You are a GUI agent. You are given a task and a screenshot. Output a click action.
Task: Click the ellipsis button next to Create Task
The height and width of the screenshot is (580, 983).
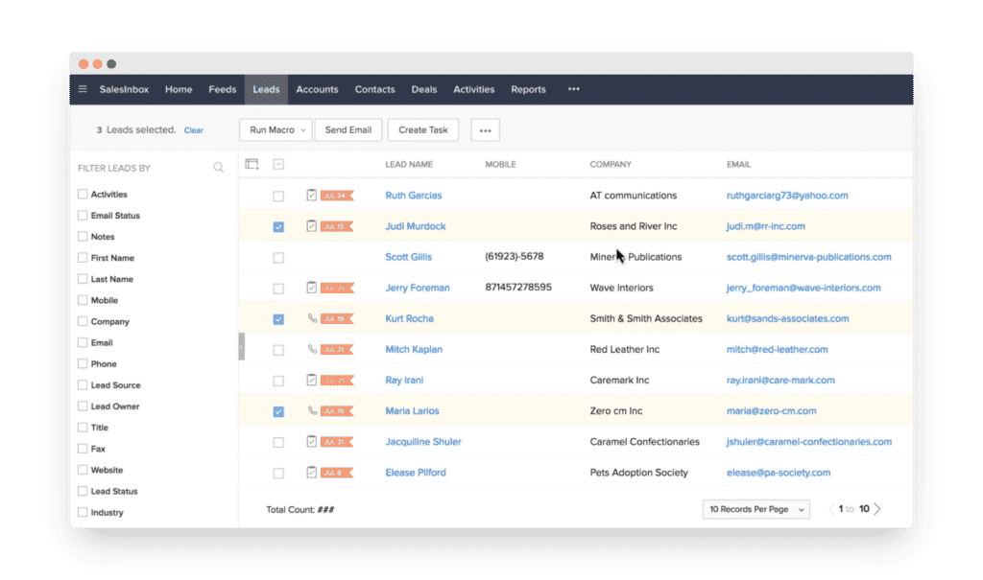pyautogui.click(x=485, y=129)
